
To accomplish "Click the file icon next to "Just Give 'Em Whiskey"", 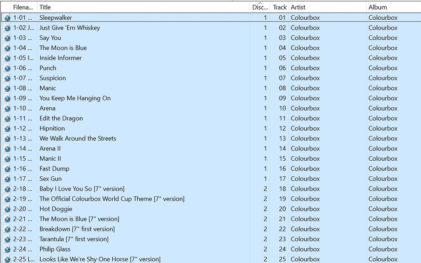I will 7,28.
